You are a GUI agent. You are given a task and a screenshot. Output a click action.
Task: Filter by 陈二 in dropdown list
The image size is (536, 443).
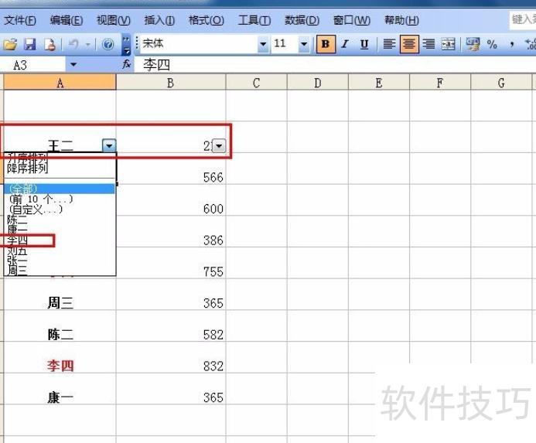(x=60, y=220)
